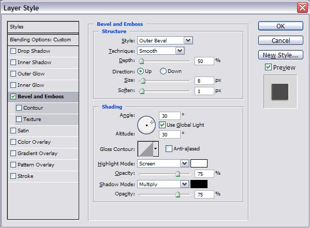This screenshot has width=310, height=228.
Task: Open the Highlight Mode dropdown set to Screen
Action: [163, 163]
